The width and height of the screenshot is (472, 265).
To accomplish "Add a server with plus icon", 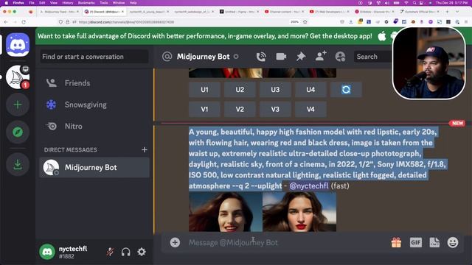I will (18, 105).
